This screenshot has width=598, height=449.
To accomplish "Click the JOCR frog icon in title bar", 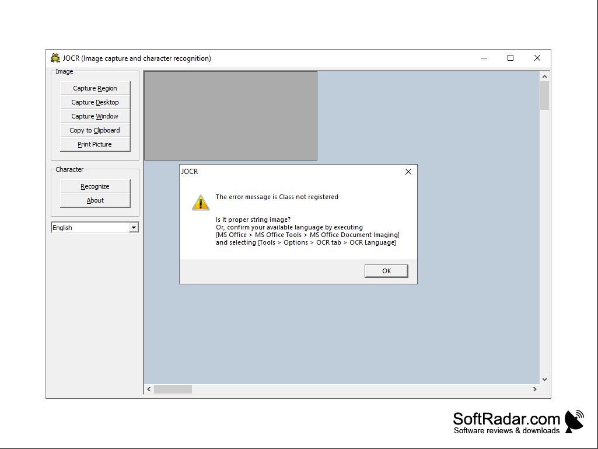I will tap(55, 58).
